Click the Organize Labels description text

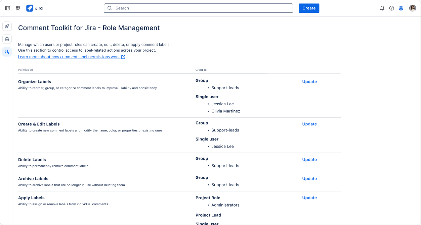pyautogui.click(x=88, y=88)
